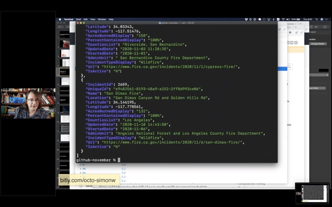This screenshot has height=207, width=332.
Task: Open the Shell menu
Action: coord(78,19)
